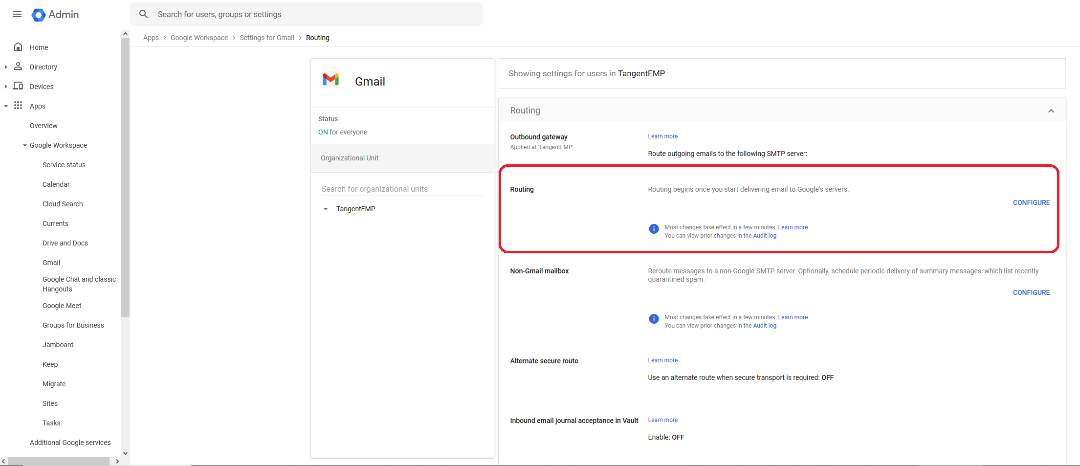Click the info icon under Routing
Image resolution: width=1080 pixels, height=466 pixels.
(x=654, y=229)
